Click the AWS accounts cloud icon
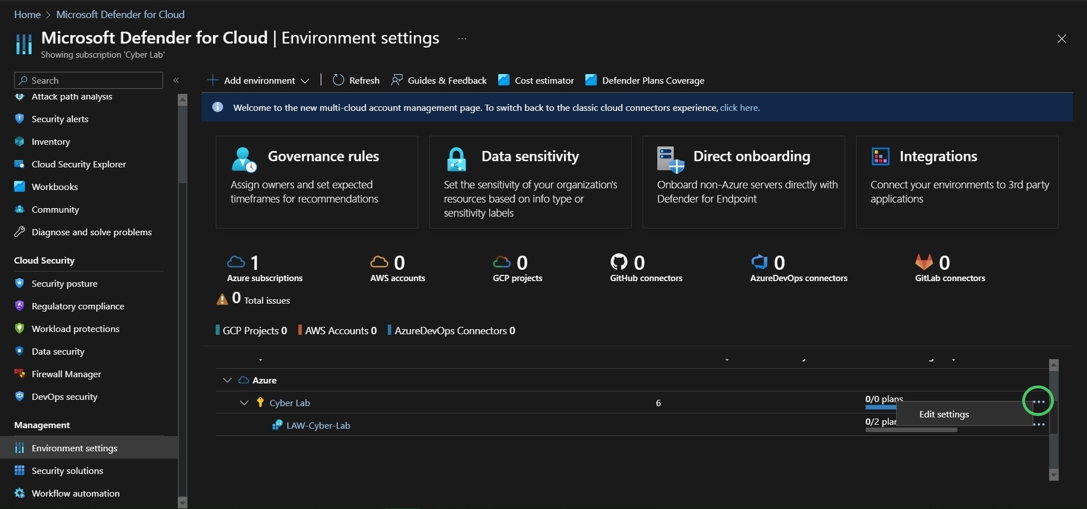This screenshot has width=1087, height=509. tap(379, 262)
